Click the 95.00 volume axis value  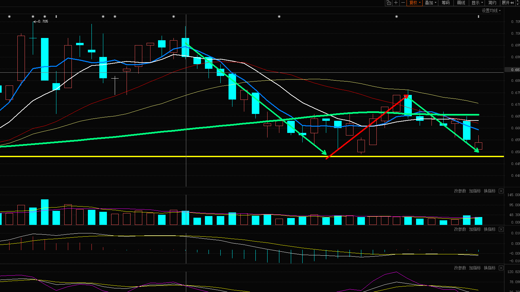click(514, 205)
